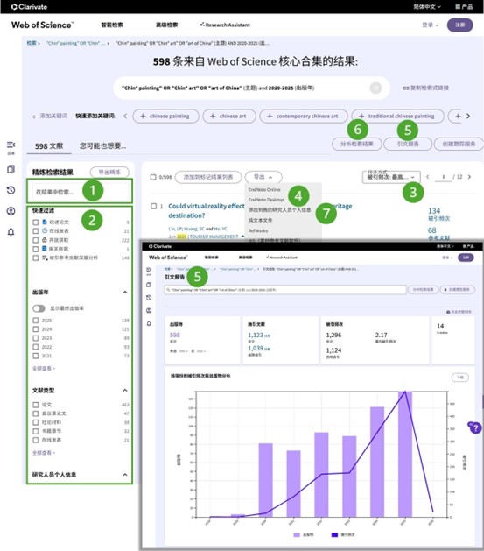Select EndNote Online from export menu
The width and height of the screenshot is (484, 551).
(264, 189)
